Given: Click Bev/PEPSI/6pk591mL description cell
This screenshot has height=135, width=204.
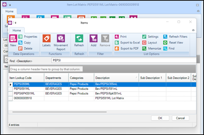Looking at the screenshot, I should click(117, 94).
